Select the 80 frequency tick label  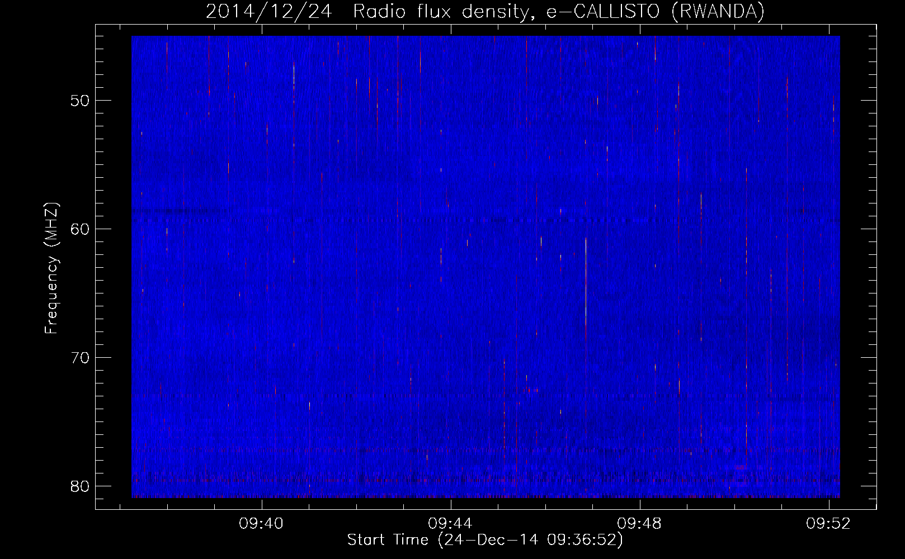[80, 486]
